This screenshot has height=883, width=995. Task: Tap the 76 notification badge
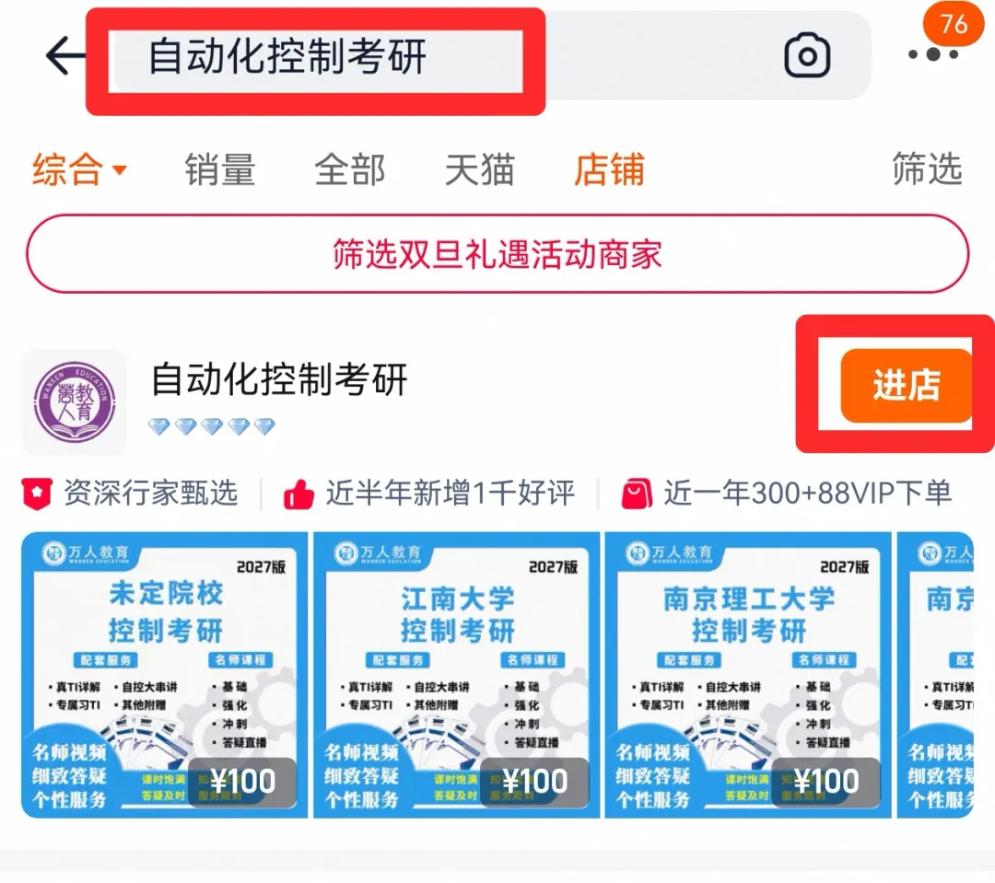954,24
